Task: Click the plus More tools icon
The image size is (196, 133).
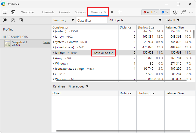Action: pyautogui.click(x=120, y=12)
